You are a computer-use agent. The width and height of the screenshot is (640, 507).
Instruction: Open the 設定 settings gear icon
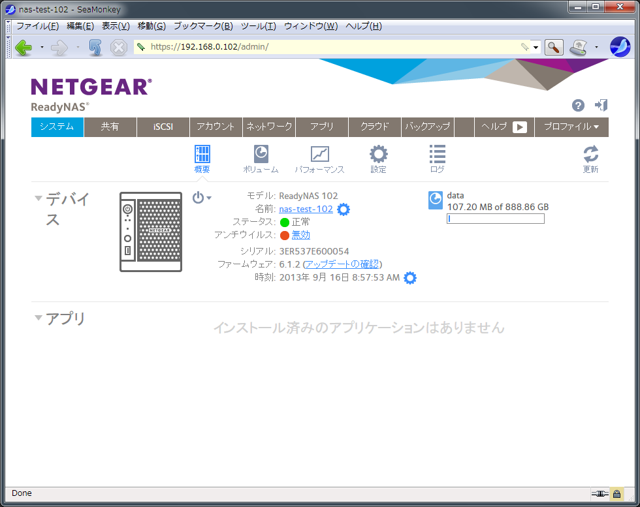(378, 159)
